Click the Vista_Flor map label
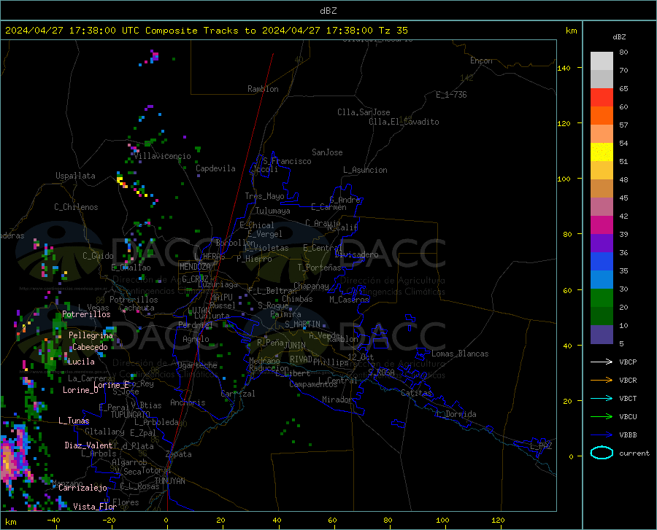The width and height of the screenshot is (657, 530). coord(95,507)
